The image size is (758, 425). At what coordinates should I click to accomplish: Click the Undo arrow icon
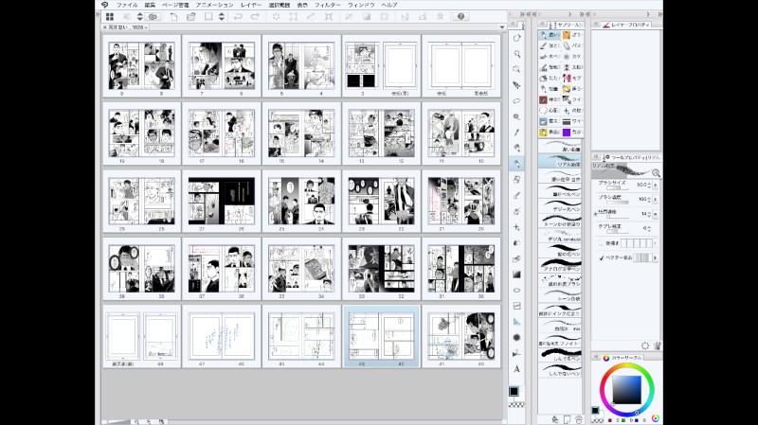point(238,16)
